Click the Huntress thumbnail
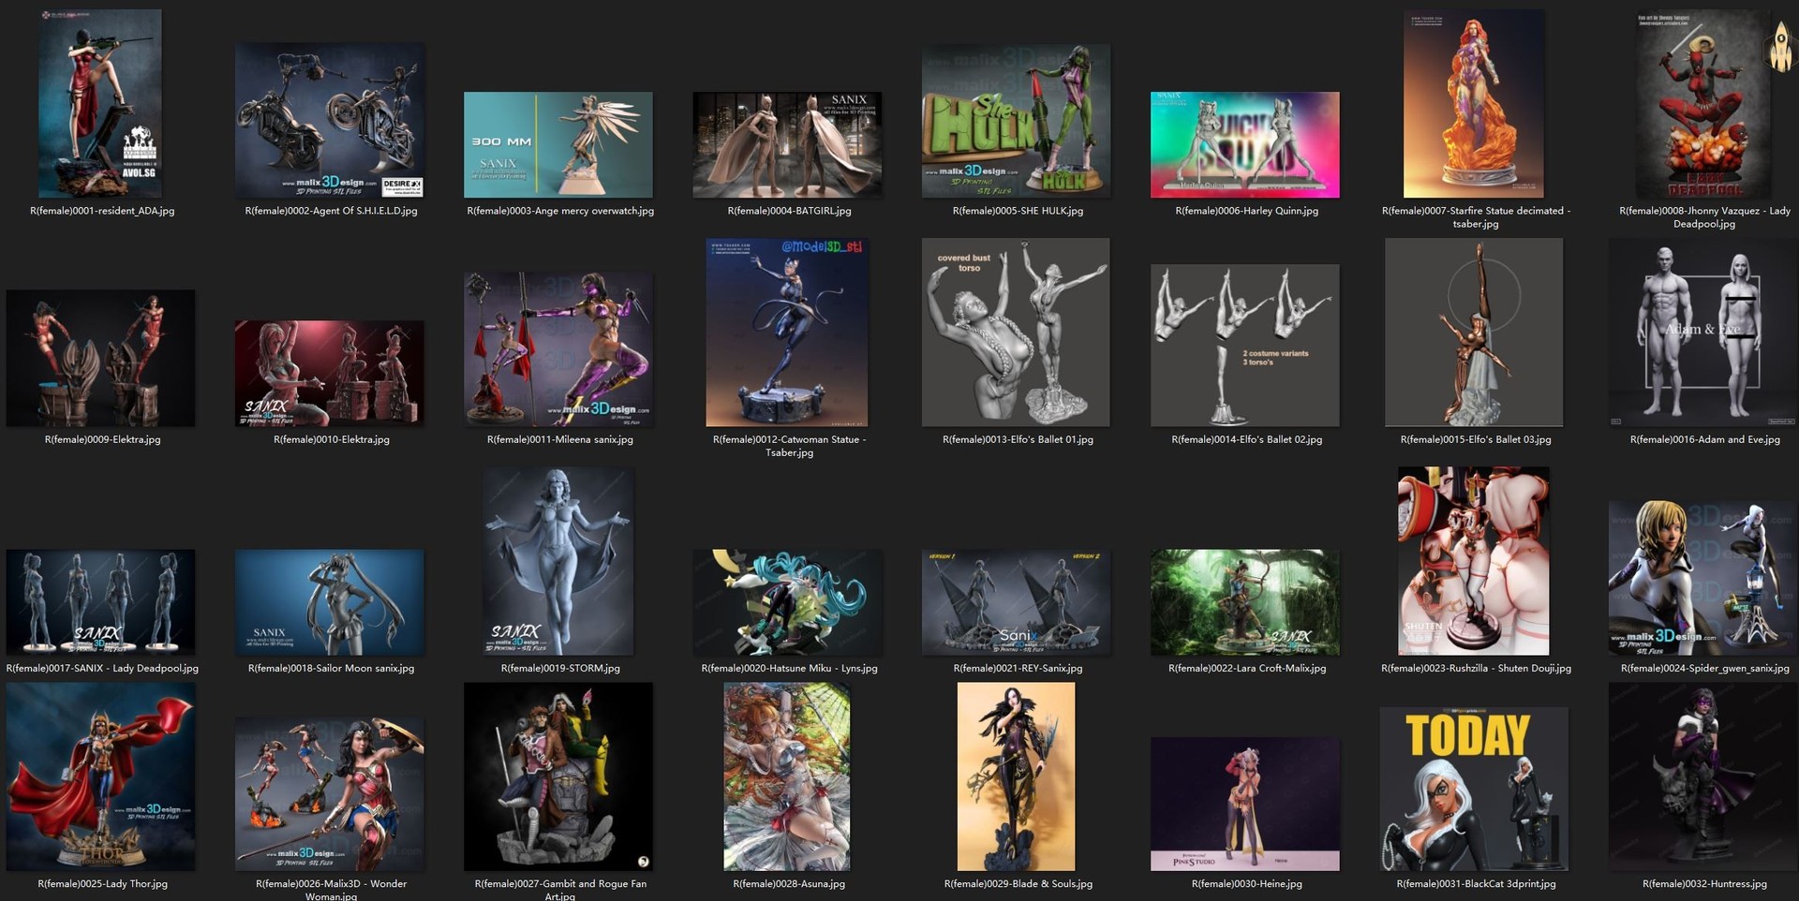 click(1703, 776)
